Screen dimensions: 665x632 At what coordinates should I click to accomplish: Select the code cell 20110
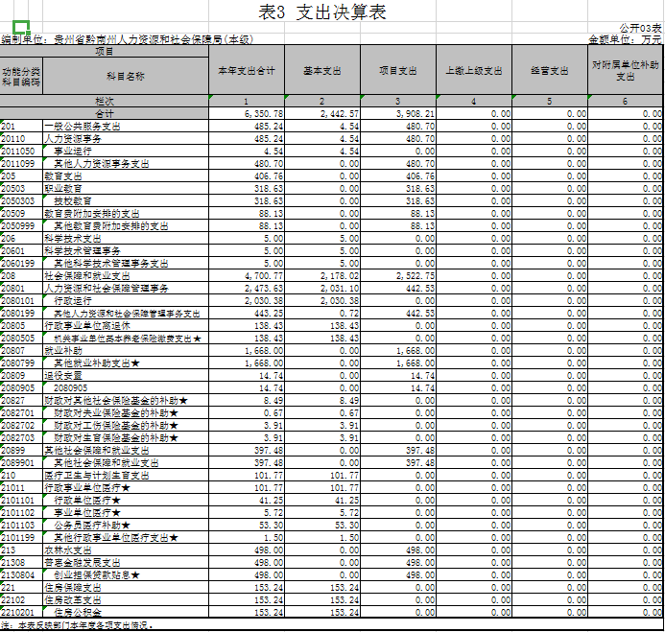tap(21, 139)
